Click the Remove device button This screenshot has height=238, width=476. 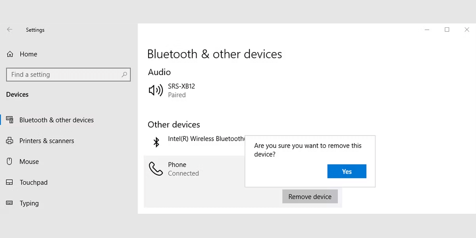[x=310, y=197]
